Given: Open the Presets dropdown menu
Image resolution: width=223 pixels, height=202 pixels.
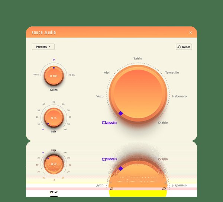Looking at the screenshot, I should 43,47.
